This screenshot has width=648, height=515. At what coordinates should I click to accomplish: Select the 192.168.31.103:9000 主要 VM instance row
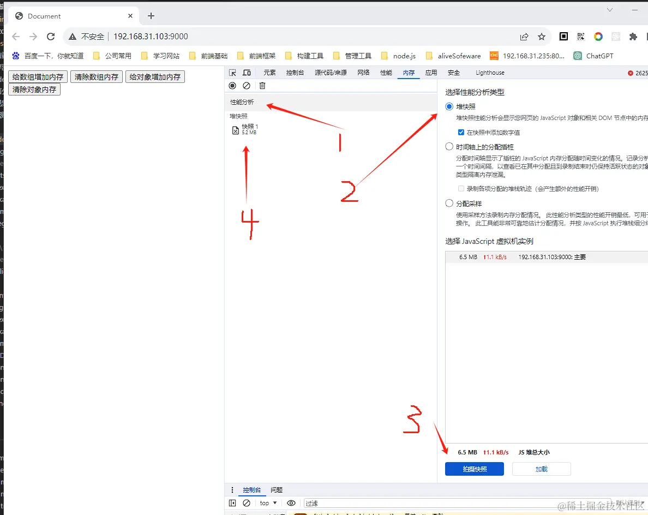click(547, 257)
